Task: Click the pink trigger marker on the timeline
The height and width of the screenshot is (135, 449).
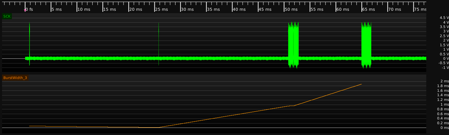Action: tap(25, 10)
